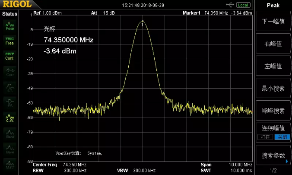Click the Peak detector status icon
The width and height of the screenshot is (292, 175).
(x=10, y=26)
